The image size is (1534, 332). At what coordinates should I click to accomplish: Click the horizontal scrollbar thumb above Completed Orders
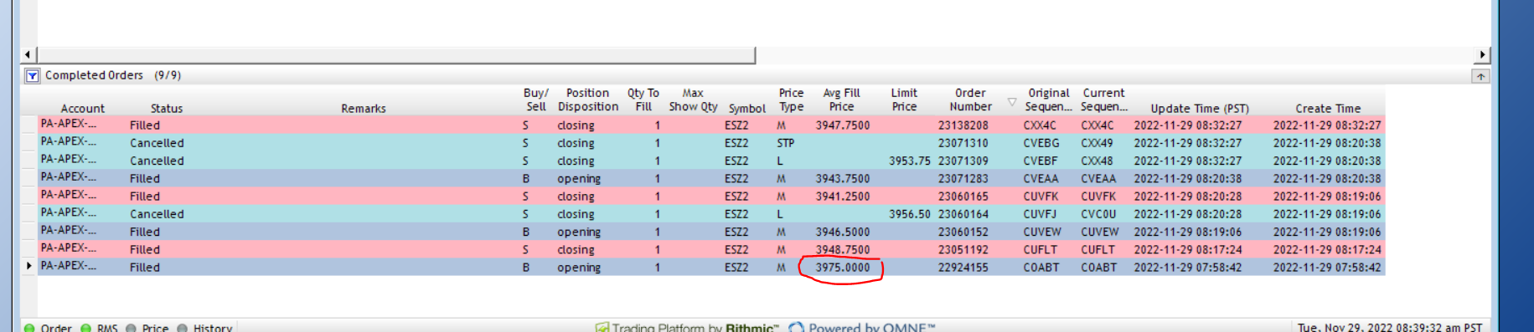click(395, 54)
